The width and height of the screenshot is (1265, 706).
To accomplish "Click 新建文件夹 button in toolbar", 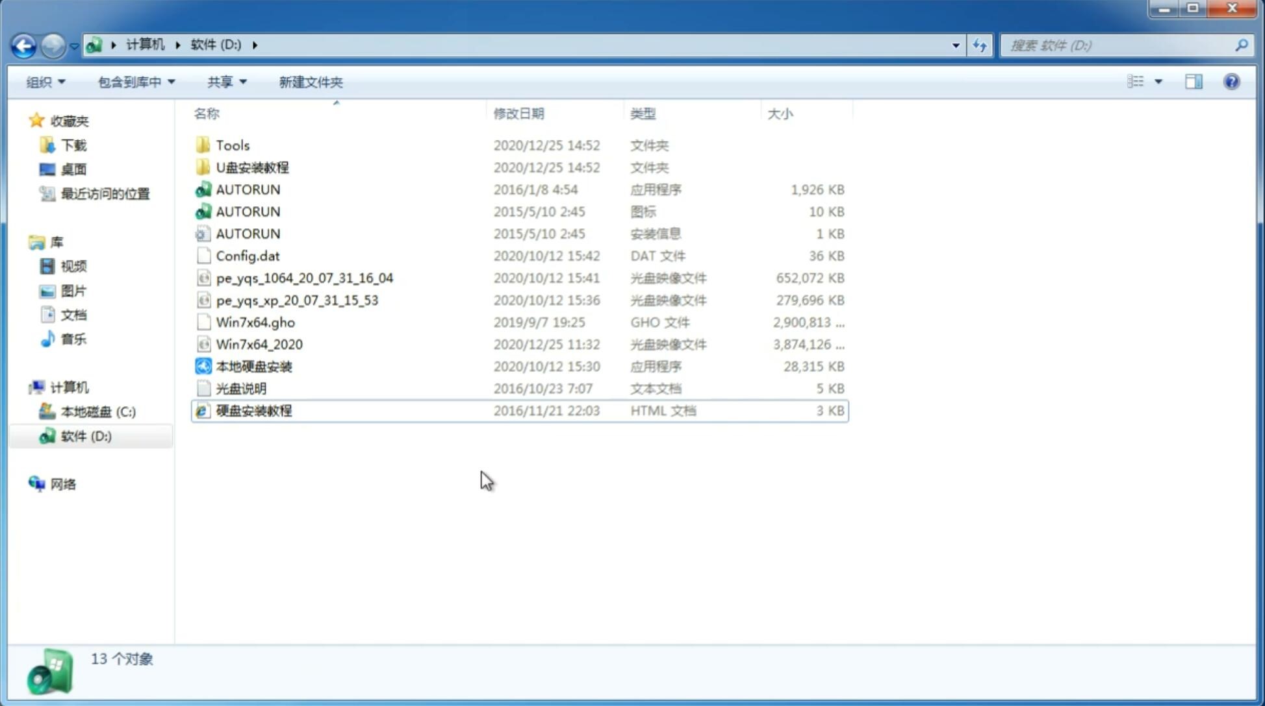I will 311,82.
